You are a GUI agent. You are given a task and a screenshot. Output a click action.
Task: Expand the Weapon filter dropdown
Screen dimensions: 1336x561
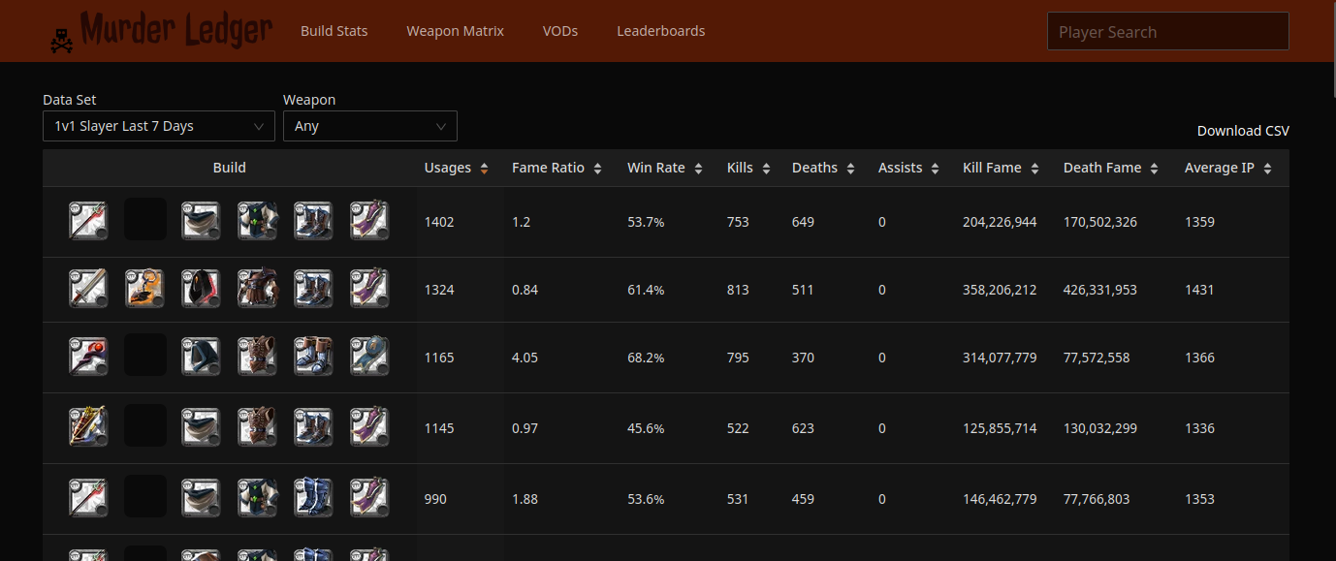click(x=369, y=126)
